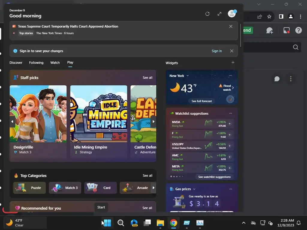
Task: Refresh the widgets feed
Action: 207,14
